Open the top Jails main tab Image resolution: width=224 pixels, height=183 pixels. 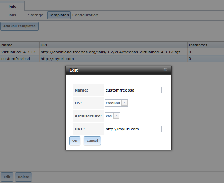[x=12, y=6]
